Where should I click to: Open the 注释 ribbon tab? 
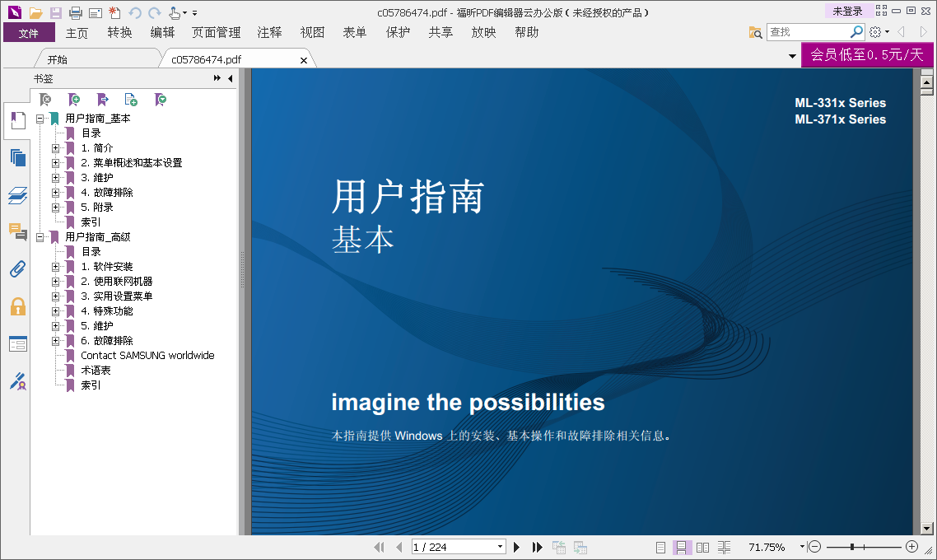pos(269,33)
